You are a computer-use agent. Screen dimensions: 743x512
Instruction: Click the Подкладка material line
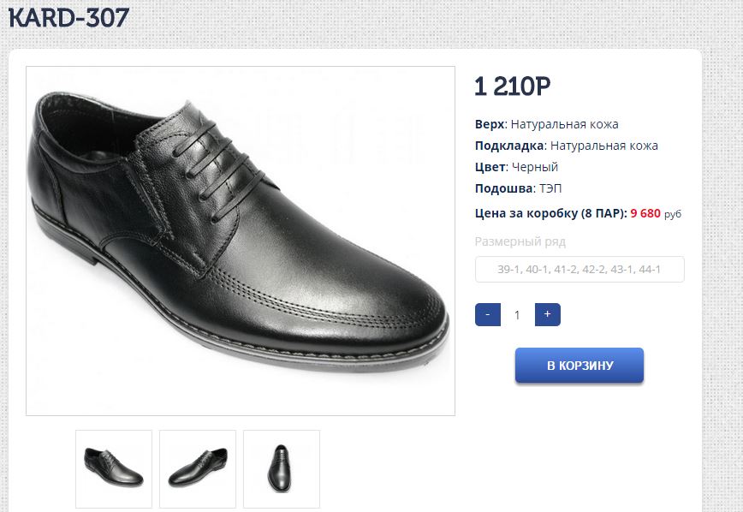coord(566,146)
